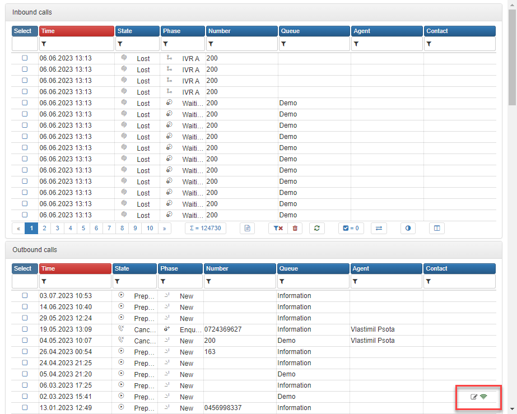Click the Select header in Outbound calls

pyautogui.click(x=25, y=268)
